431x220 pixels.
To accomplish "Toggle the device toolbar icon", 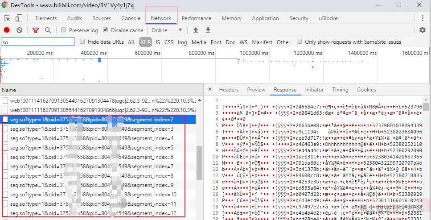I will 19,18.
